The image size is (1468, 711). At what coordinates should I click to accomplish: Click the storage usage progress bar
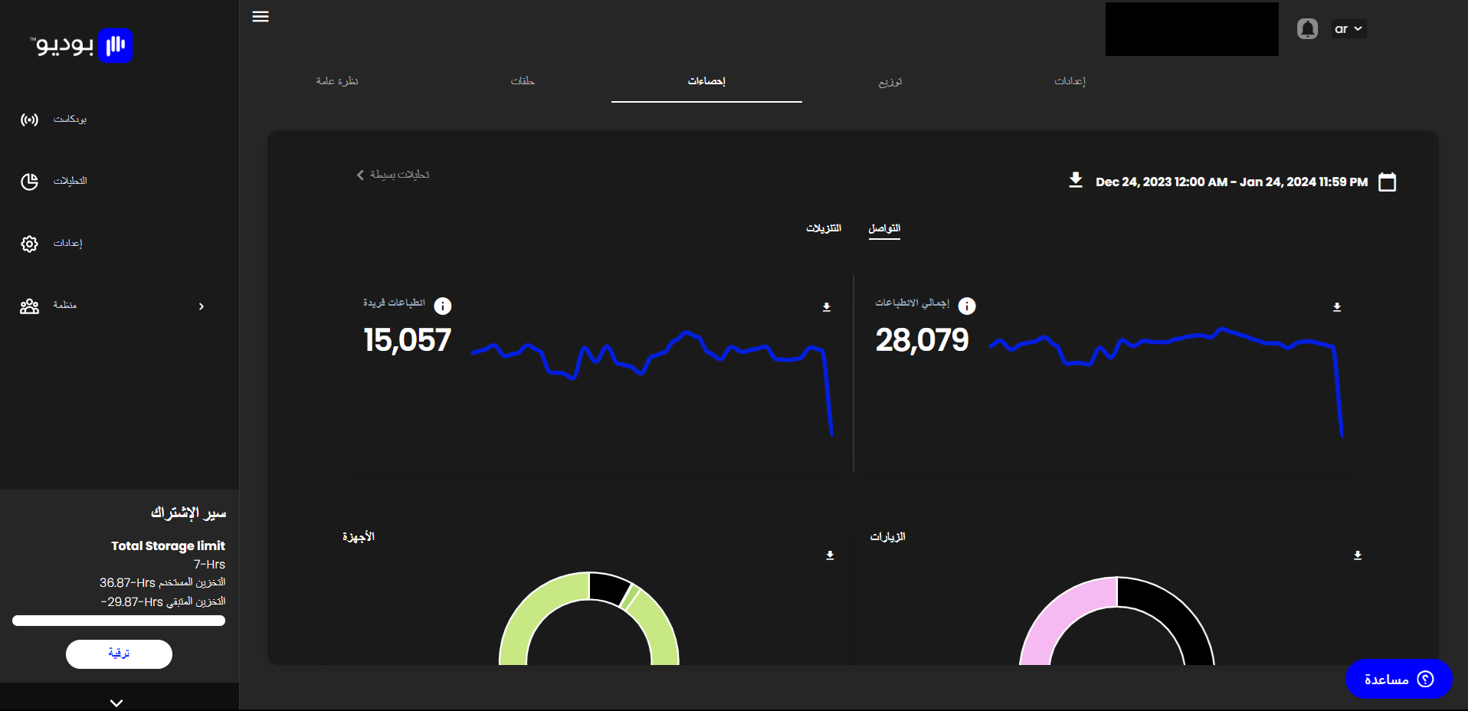coord(119,621)
